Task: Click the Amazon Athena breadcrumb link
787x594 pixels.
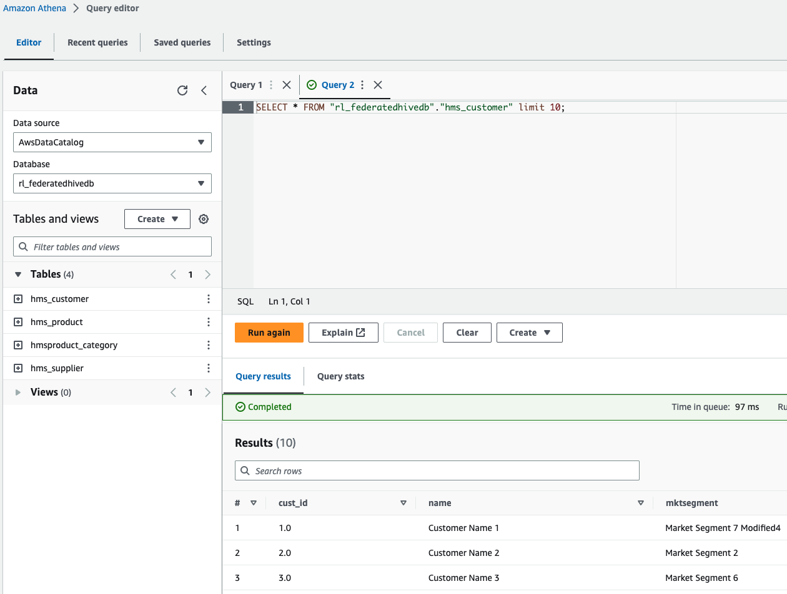Action: pos(34,8)
